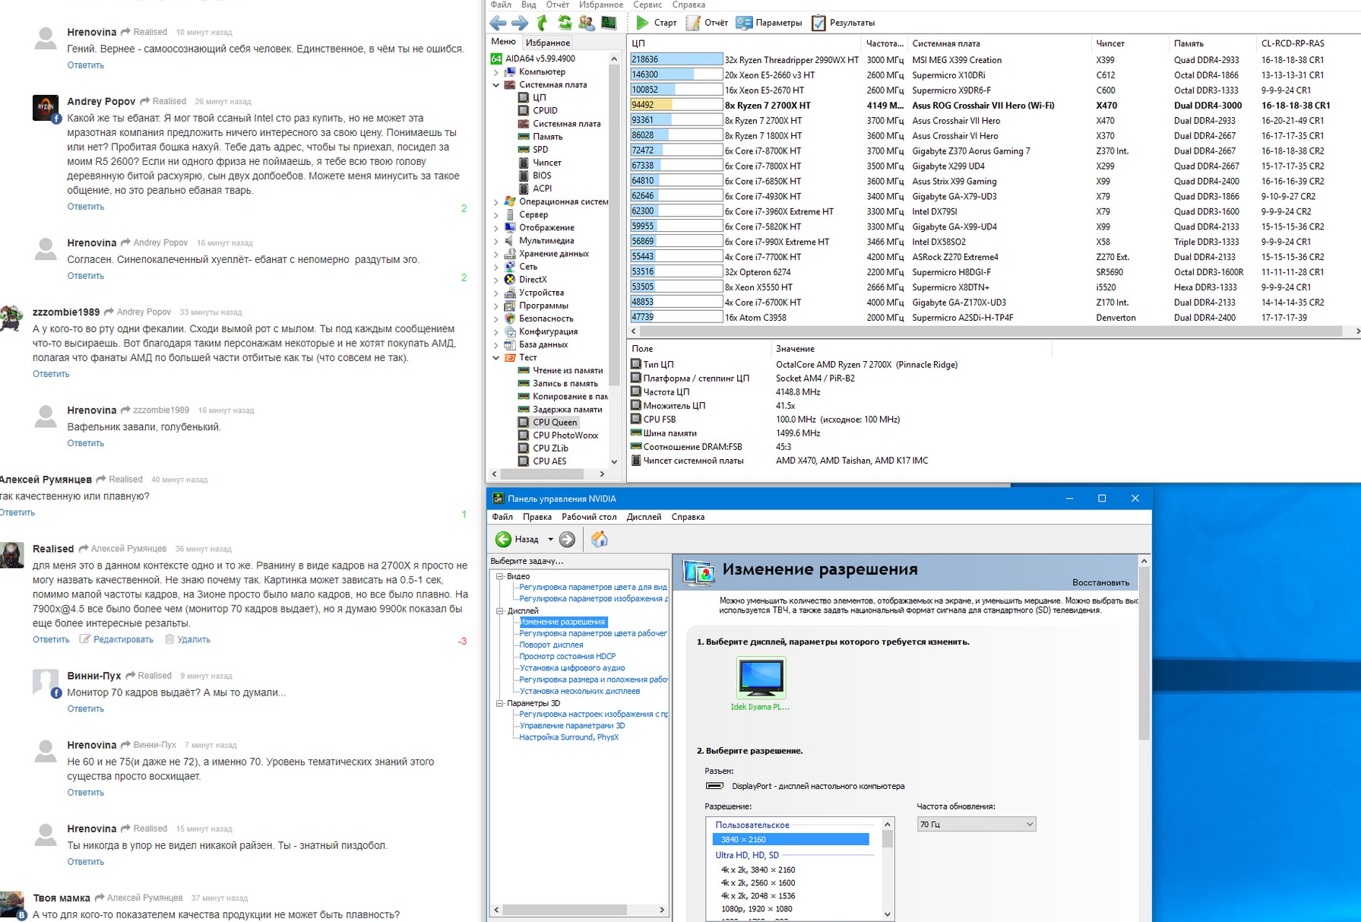
Task: Collapse the Видео section in NVIDIA tree
Action: coord(499,576)
